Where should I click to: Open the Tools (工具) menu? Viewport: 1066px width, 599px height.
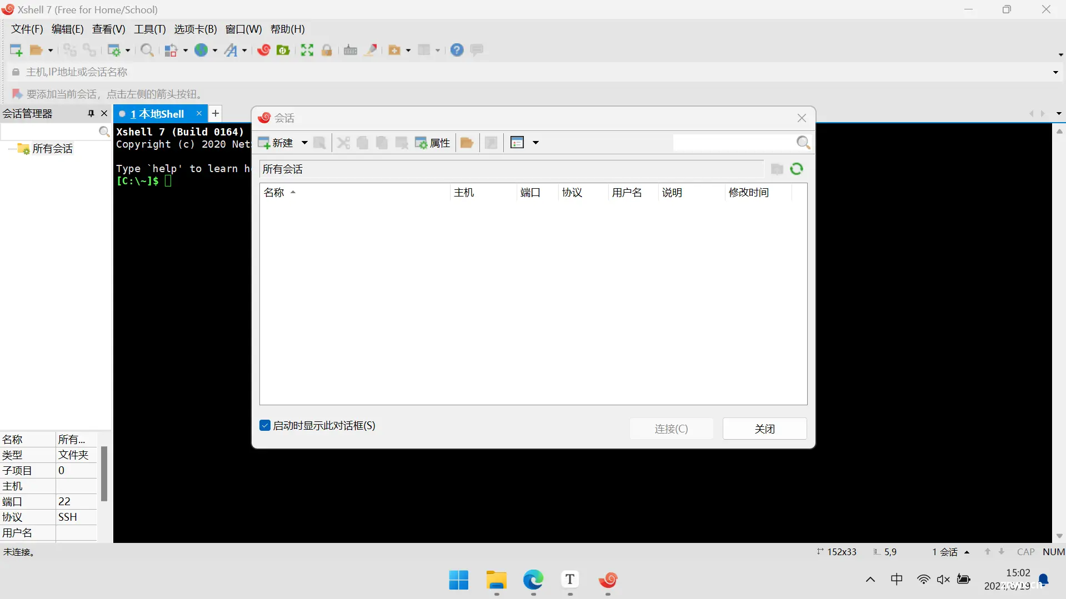point(150,29)
